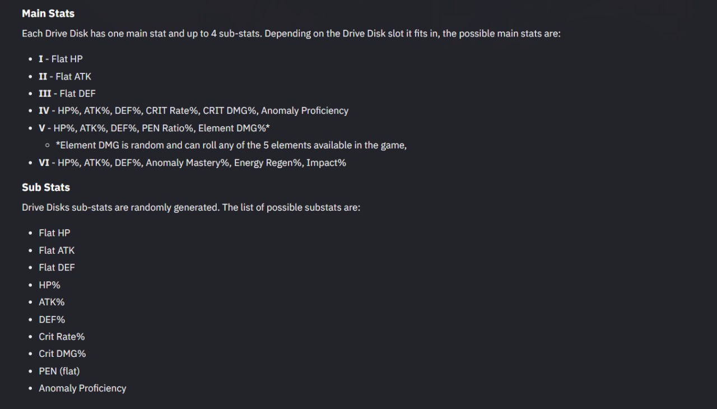Screen dimensions: 717x409
Task: Click the PEN (flat) substat item
Action: click(x=59, y=371)
